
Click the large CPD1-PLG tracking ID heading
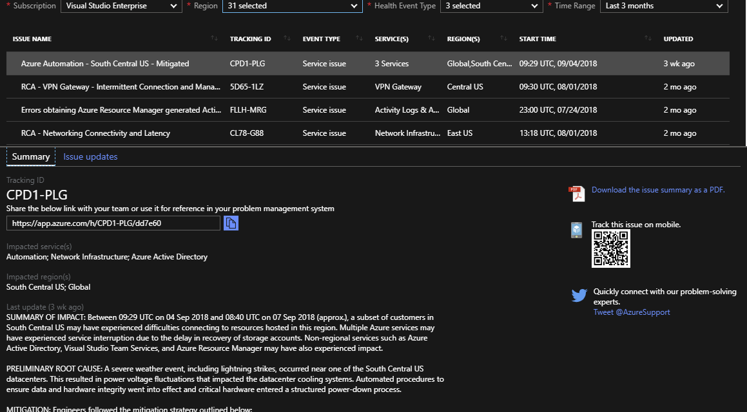pyautogui.click(x=37, y=194)
